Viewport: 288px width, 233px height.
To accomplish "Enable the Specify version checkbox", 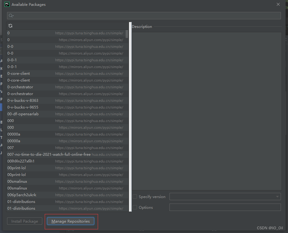I will click(x=135, y=197).
